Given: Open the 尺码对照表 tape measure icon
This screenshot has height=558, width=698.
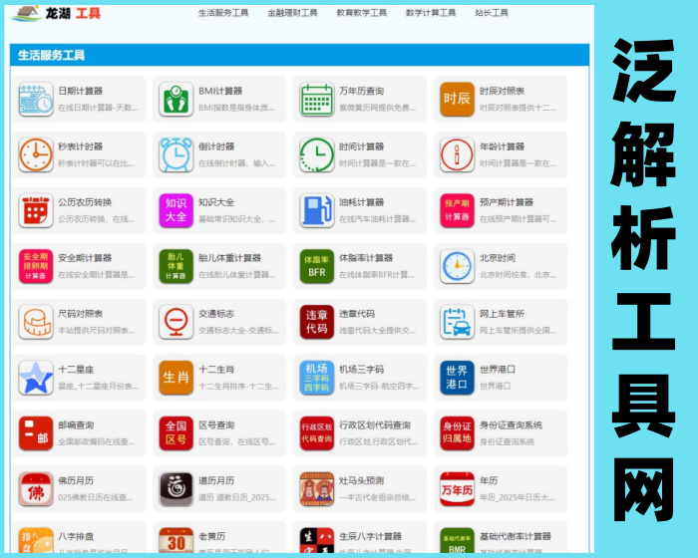Looking at the screenshot, I should pyautogui.click(x=36, y=322).
